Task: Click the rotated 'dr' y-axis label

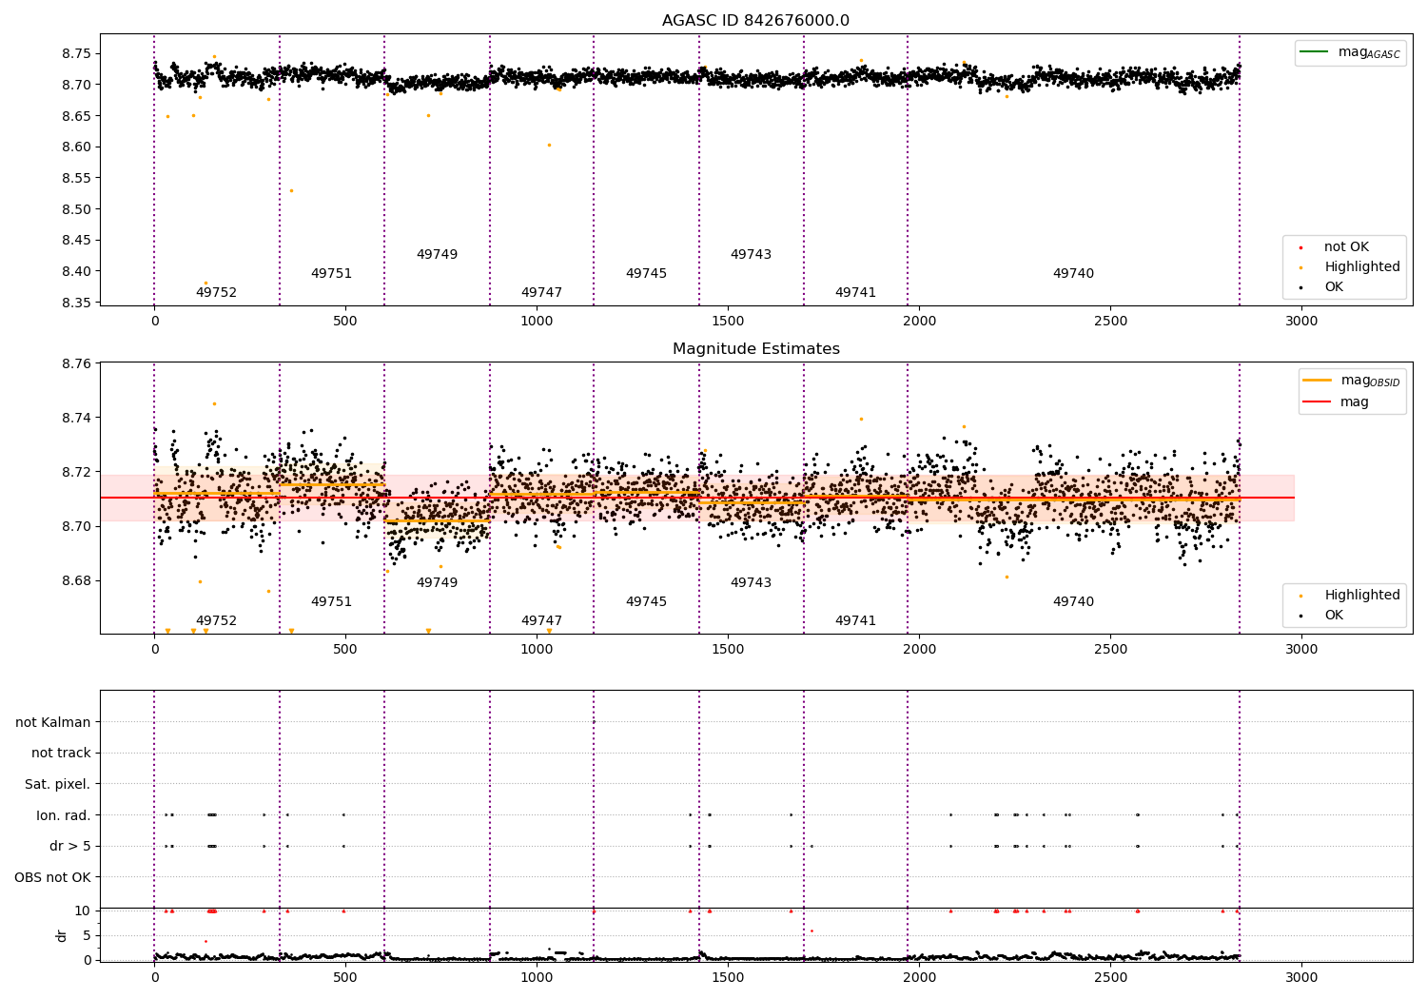Action: [62, 935]
